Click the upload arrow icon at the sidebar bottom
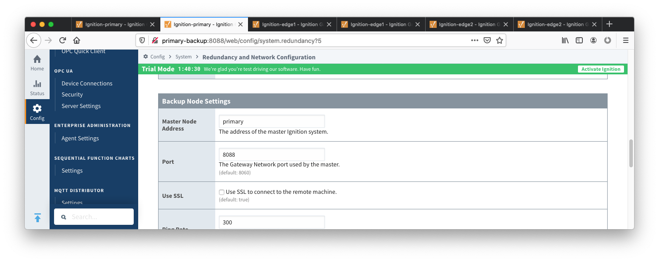The image size is (659, 262). (x=38, y=217)
